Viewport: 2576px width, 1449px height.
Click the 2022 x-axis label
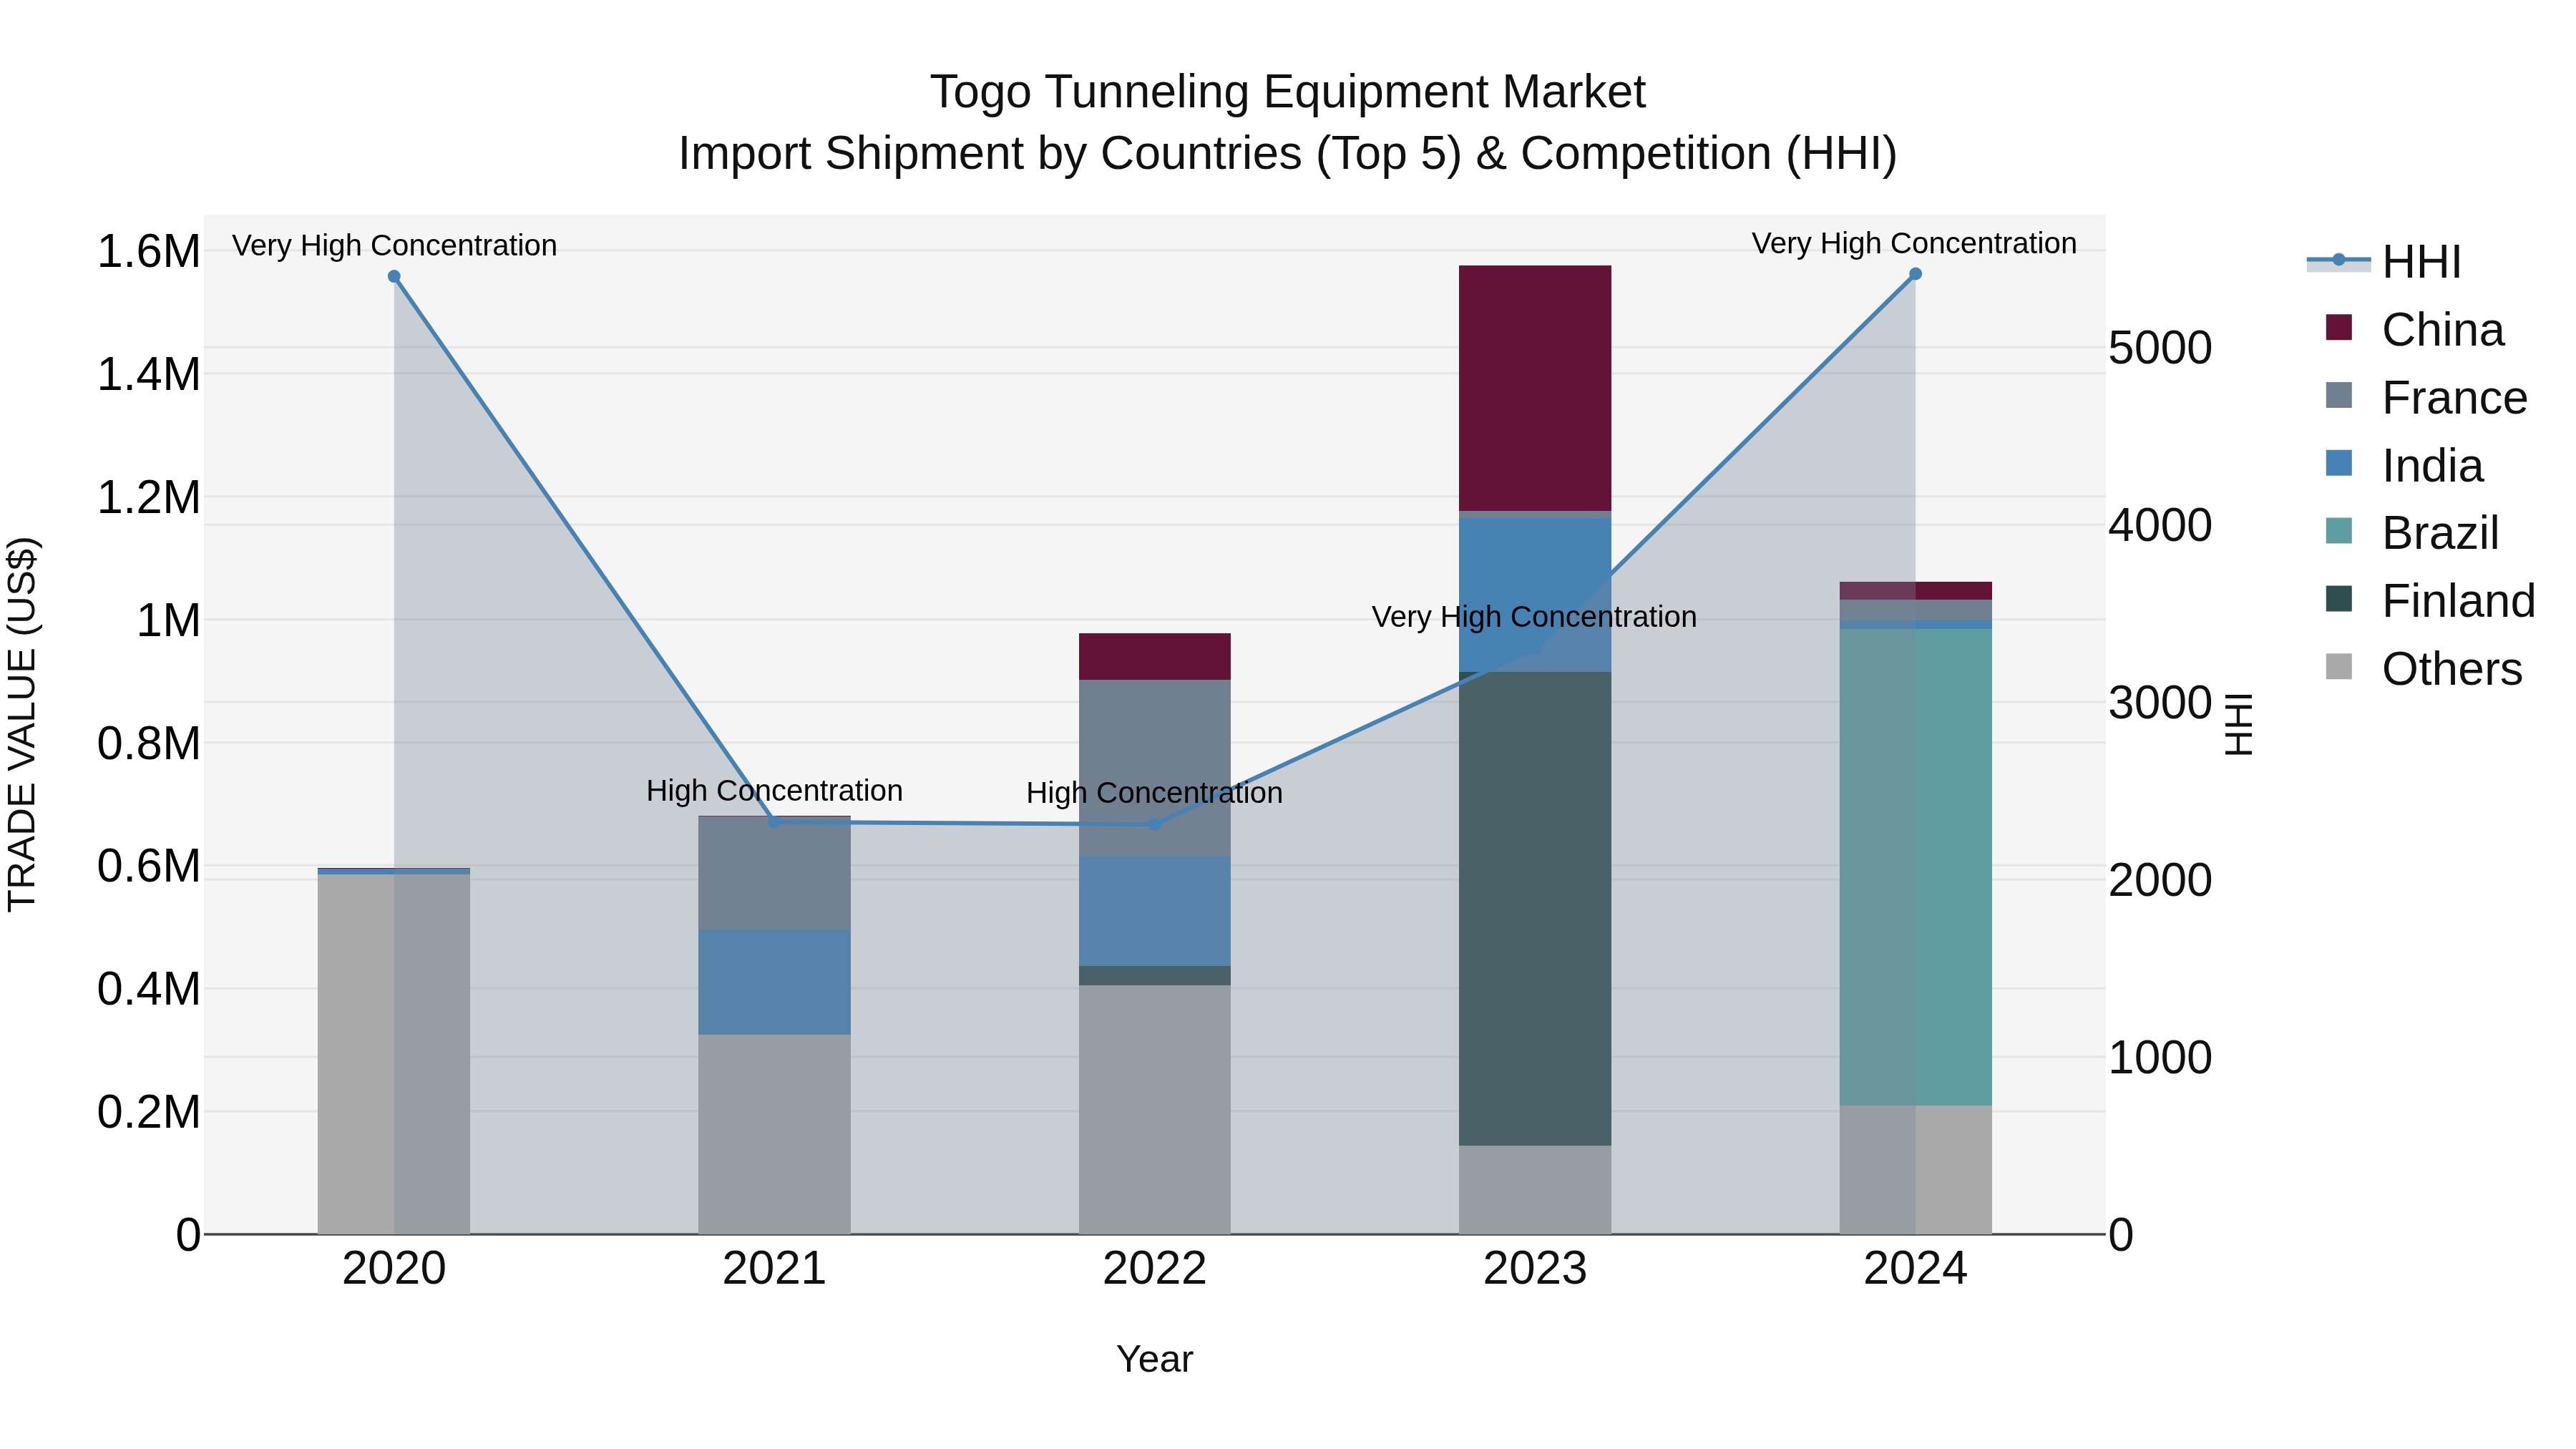point(1155,1269)
